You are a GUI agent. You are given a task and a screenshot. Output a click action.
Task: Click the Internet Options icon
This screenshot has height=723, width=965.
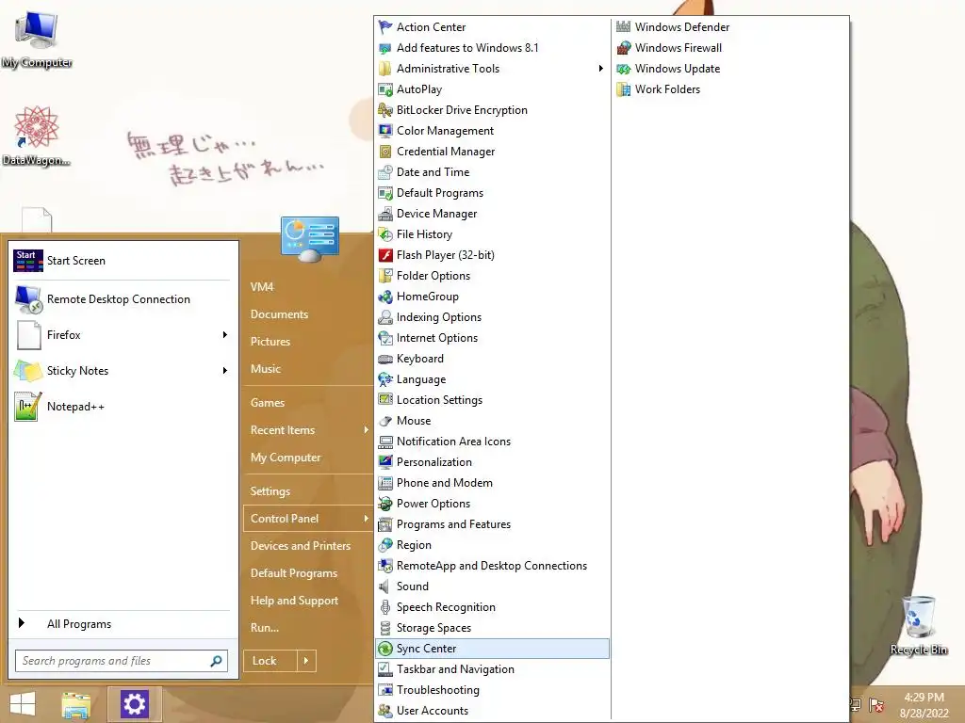pyautogui.click(x=385, y=338)
